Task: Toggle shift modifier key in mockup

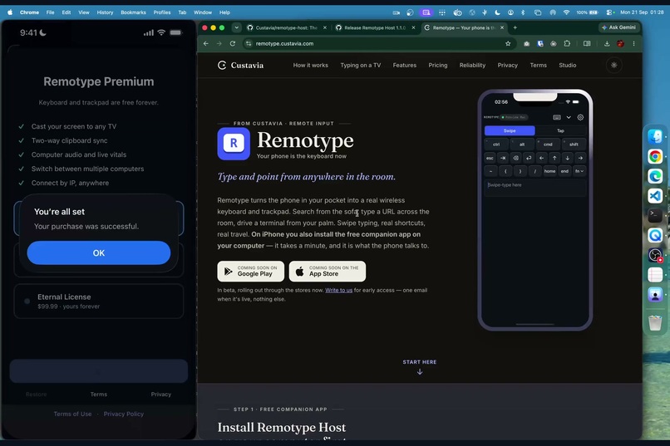Action: [574, 145]
